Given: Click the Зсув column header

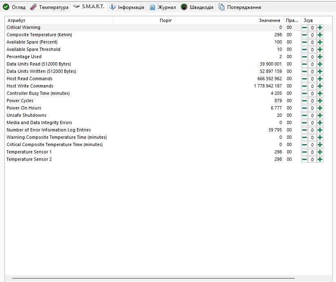Looking at the screenshot, I should point(316,20).
